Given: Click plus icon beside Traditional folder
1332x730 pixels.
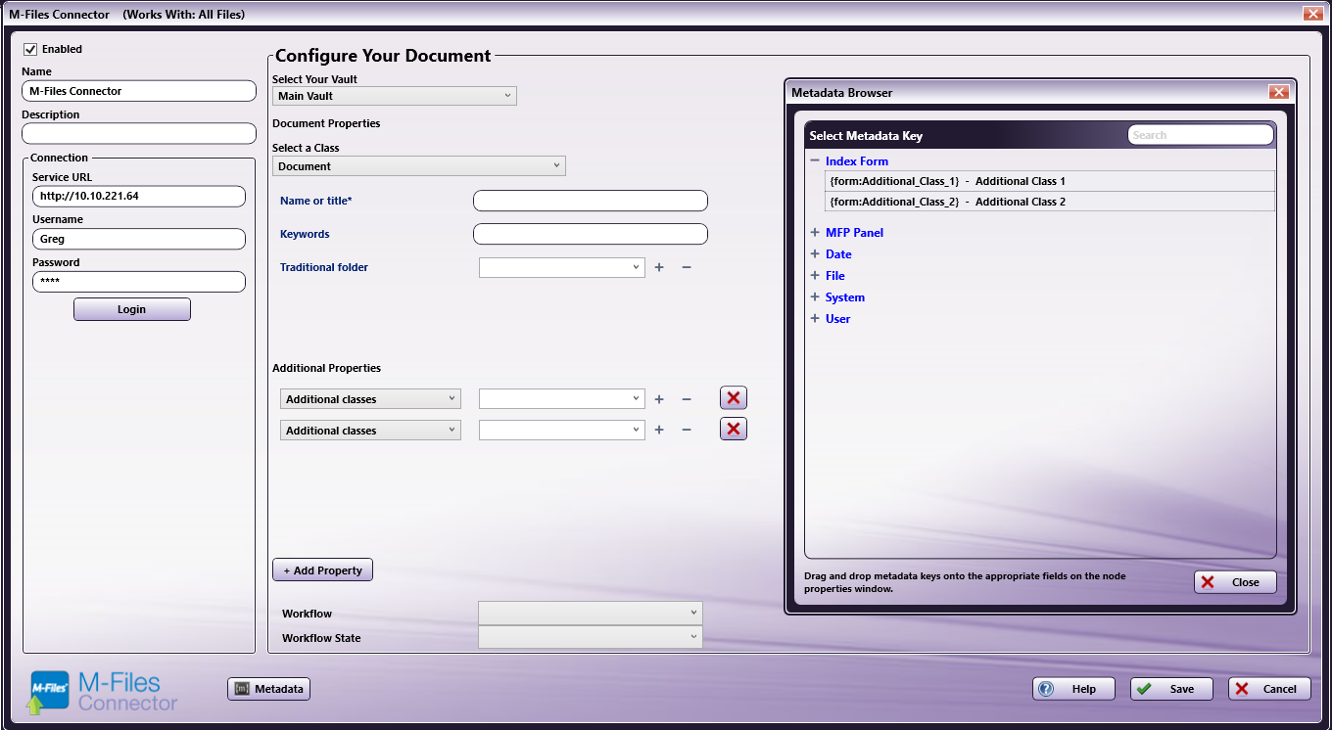Looking at the screenshot, I should coord(659,267).
